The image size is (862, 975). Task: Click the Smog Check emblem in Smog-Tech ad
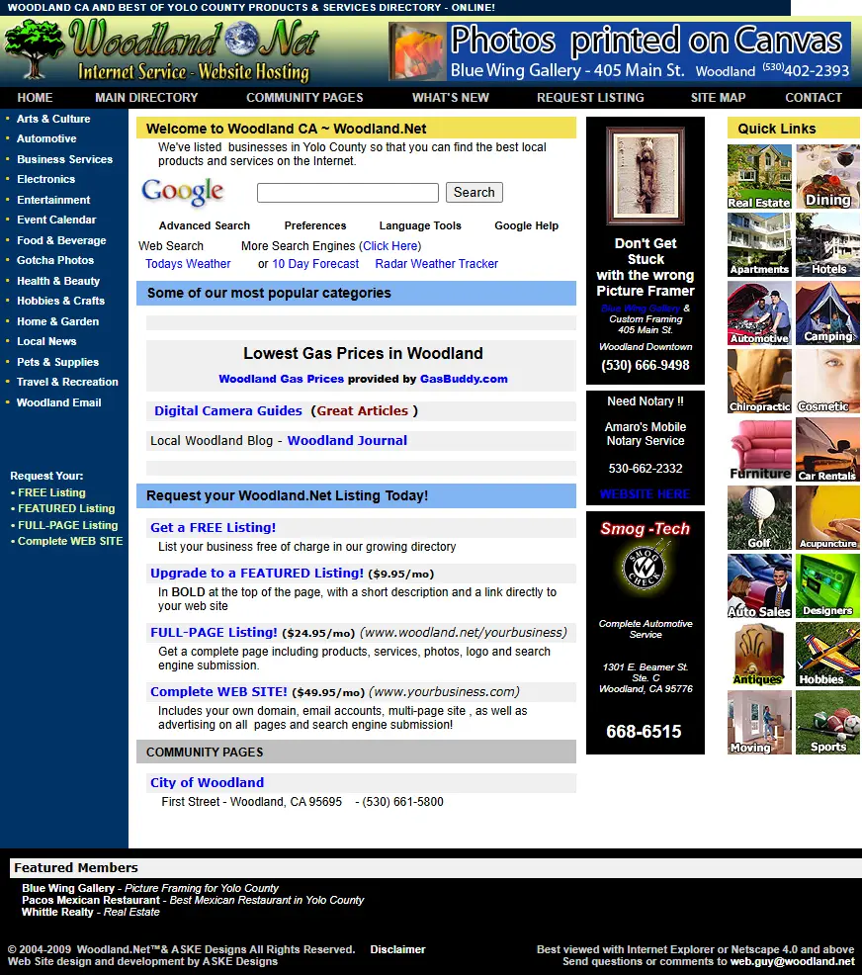coord(646,567)
